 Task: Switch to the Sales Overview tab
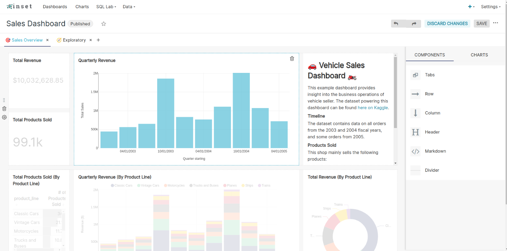tap(27, 40)
